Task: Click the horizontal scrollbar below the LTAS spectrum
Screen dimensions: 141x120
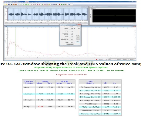Action: [70, 58]
